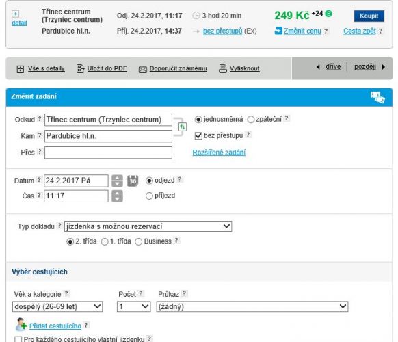Click the add passenger person icon
This screenshot has height=342, width=398.
tap(21, 324)
